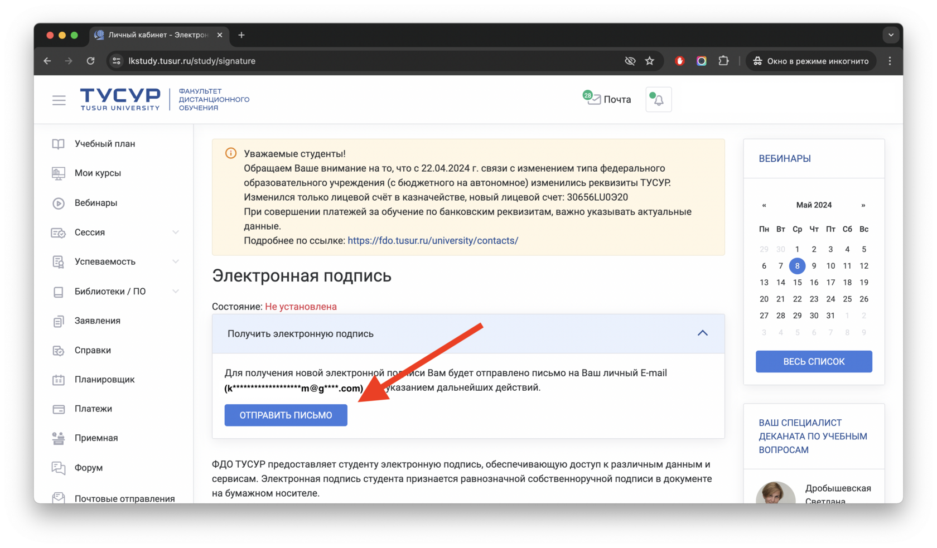
Task: Go back with the browser back arrow
Action: pos(47,61)
